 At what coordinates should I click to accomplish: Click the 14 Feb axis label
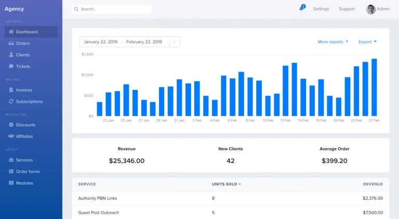tap(303, 120)
